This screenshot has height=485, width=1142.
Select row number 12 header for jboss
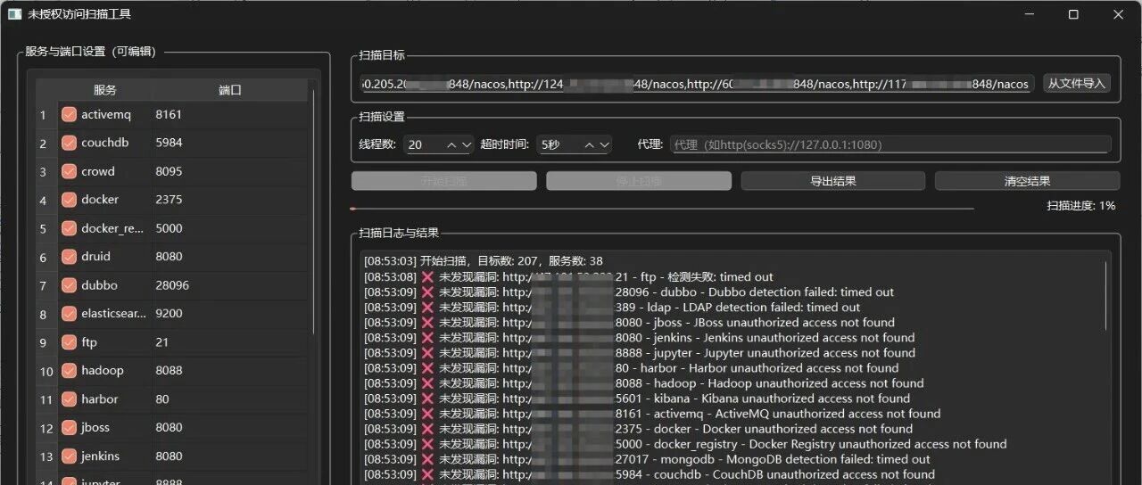coord(46,429)
